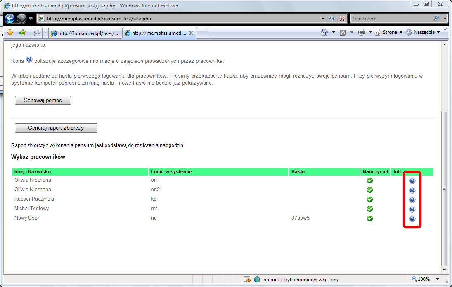Click the RSS feeds icon

tap(343, 33)
